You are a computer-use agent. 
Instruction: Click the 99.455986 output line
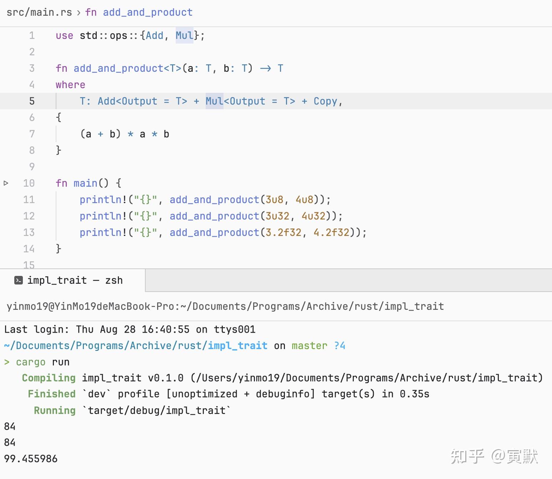31,459
